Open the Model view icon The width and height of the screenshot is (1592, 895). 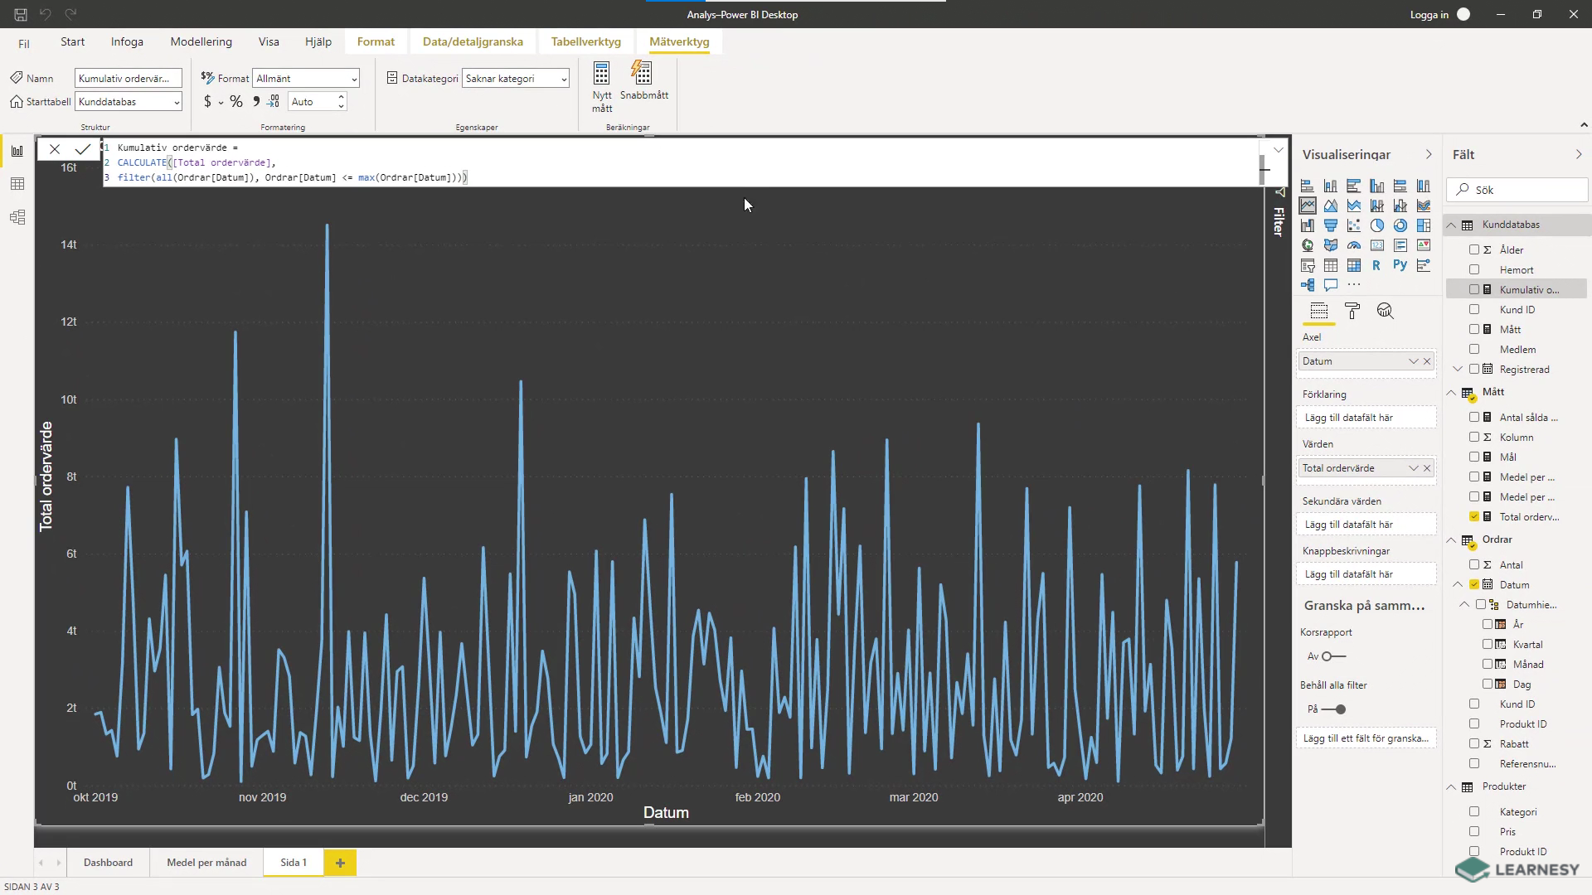tap(17, 217)
